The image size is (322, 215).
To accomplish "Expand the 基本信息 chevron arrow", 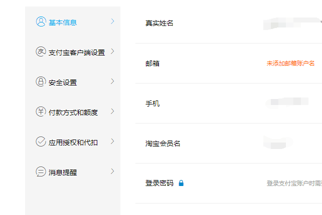I will click(112, 21).
